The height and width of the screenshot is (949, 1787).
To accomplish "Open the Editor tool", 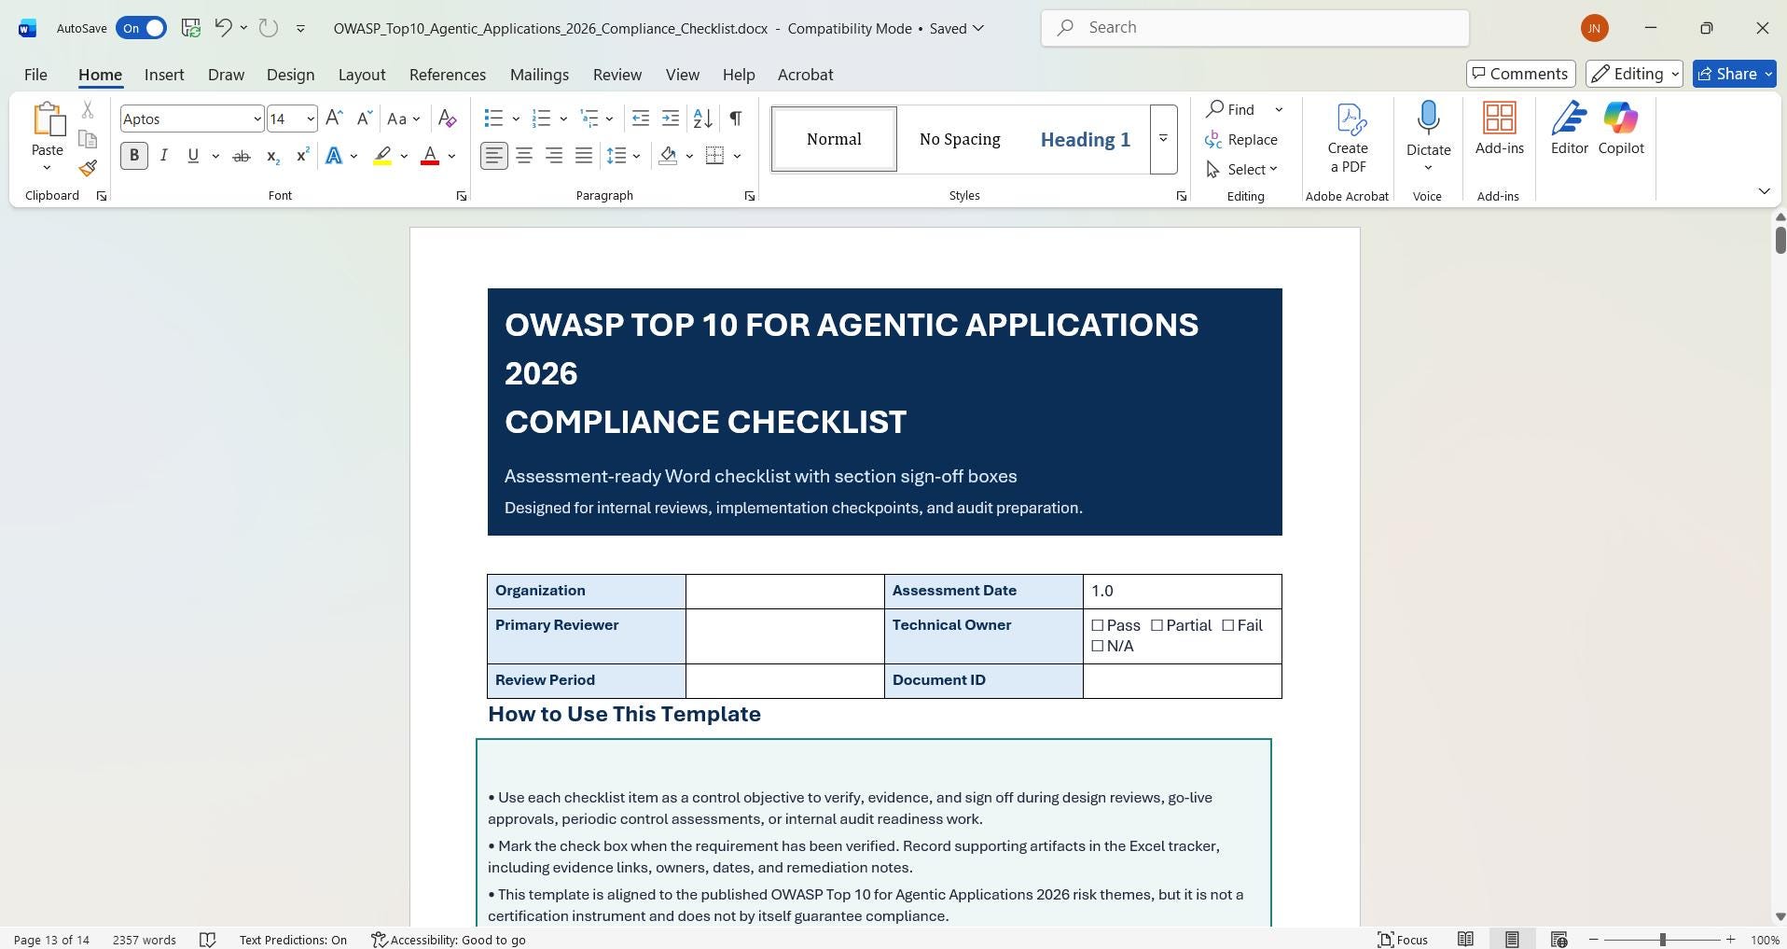I will pyautogui.click(x=1570, y=129).
